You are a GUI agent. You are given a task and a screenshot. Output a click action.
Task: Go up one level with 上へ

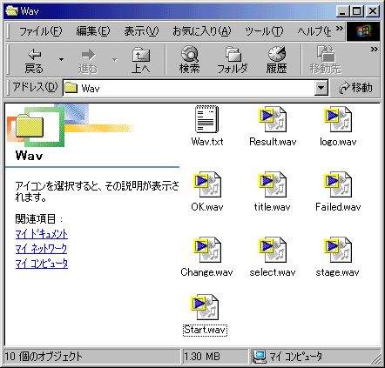tap(141, 60)
